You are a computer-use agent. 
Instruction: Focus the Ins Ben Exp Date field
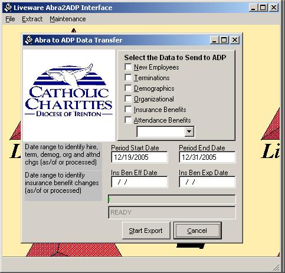click(x=207, y=182)
